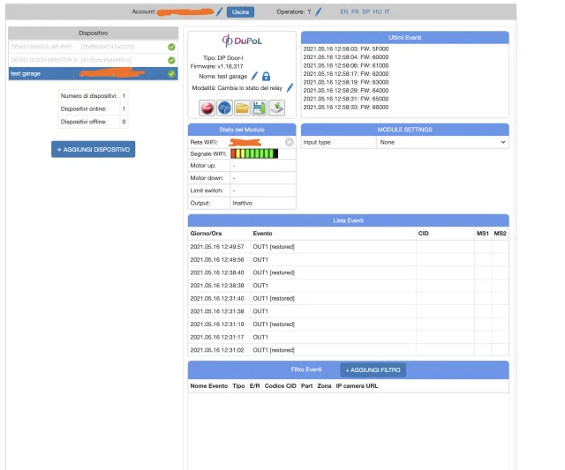Click the Dispositivo list header
The image size is (565, 470).
pos(93,34)
